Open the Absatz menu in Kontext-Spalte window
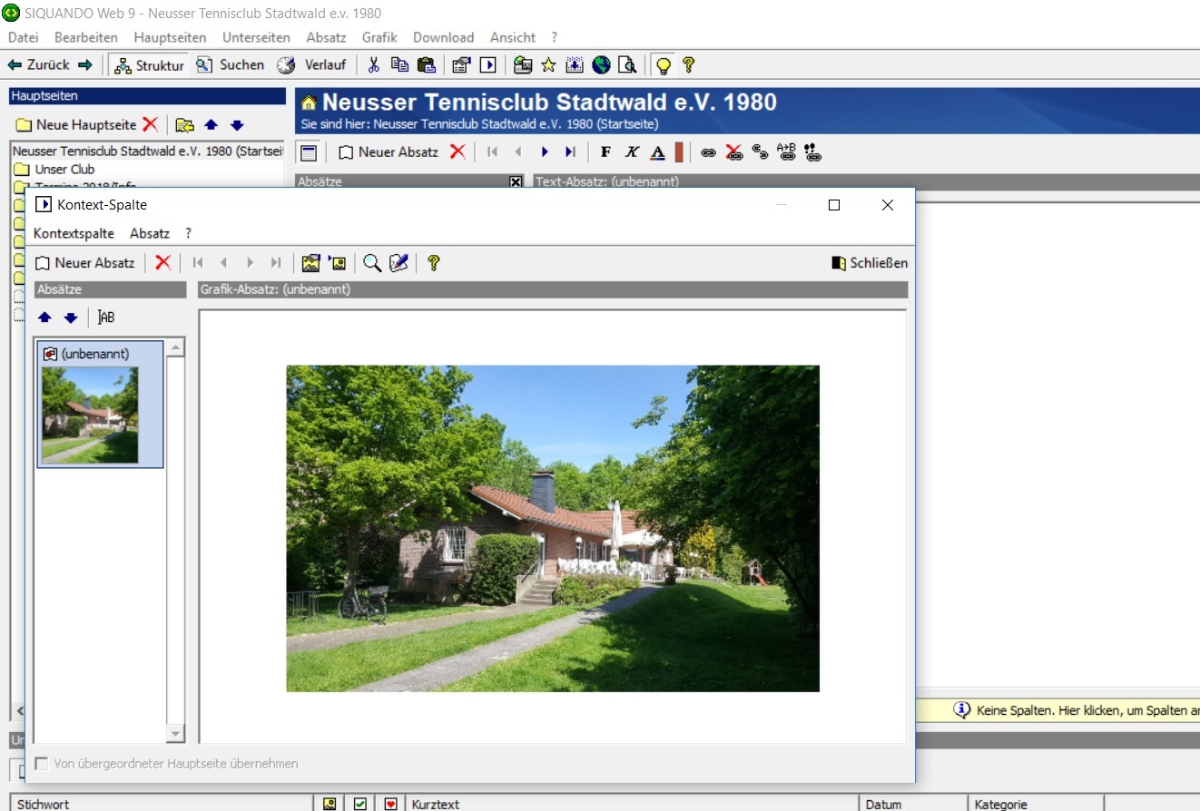Viewport: 1200px width, 811px height. [x=149, y=233]
